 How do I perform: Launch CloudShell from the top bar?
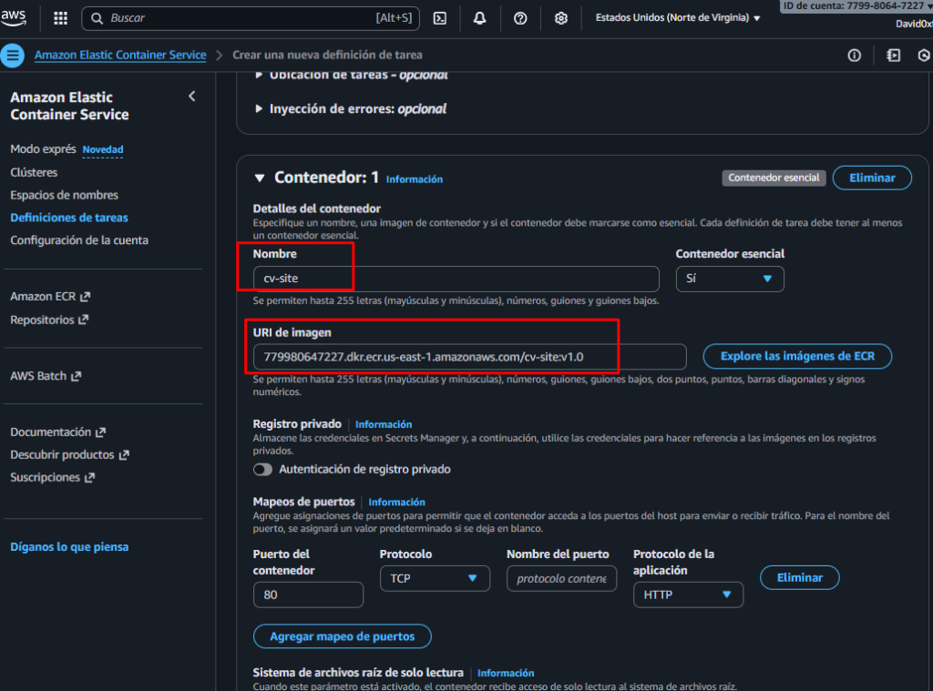coord(439,18)
